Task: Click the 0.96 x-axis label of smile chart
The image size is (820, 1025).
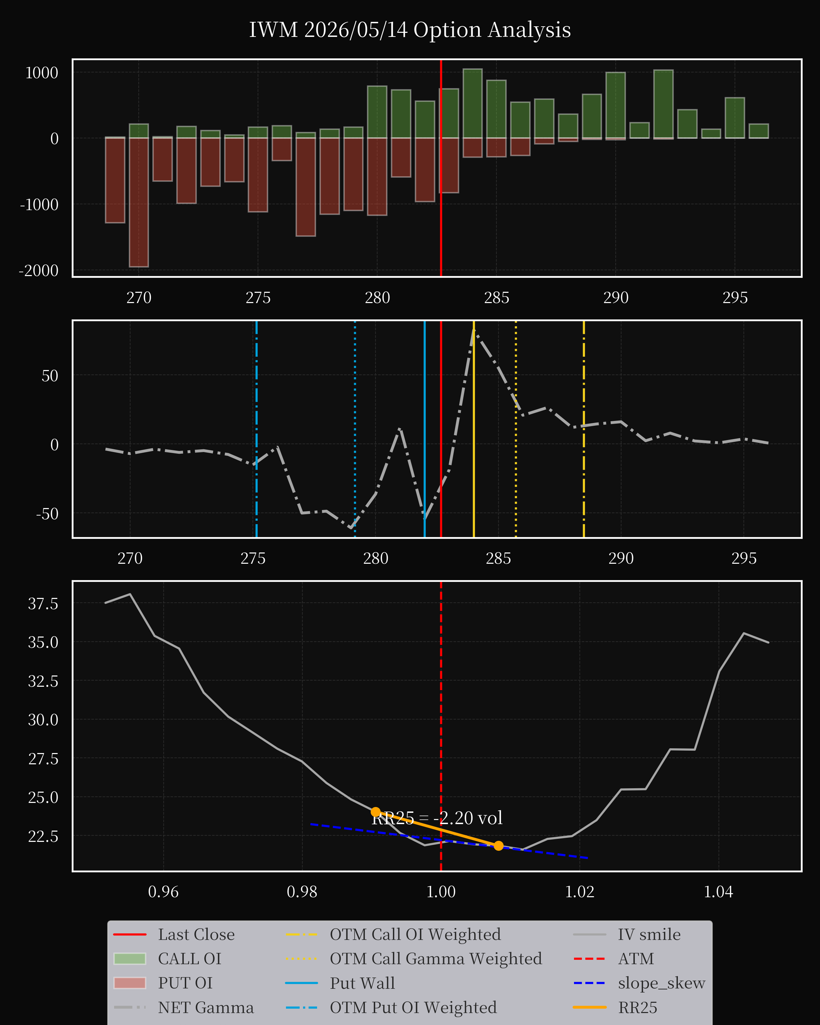Action: click(x=163, y=892)
